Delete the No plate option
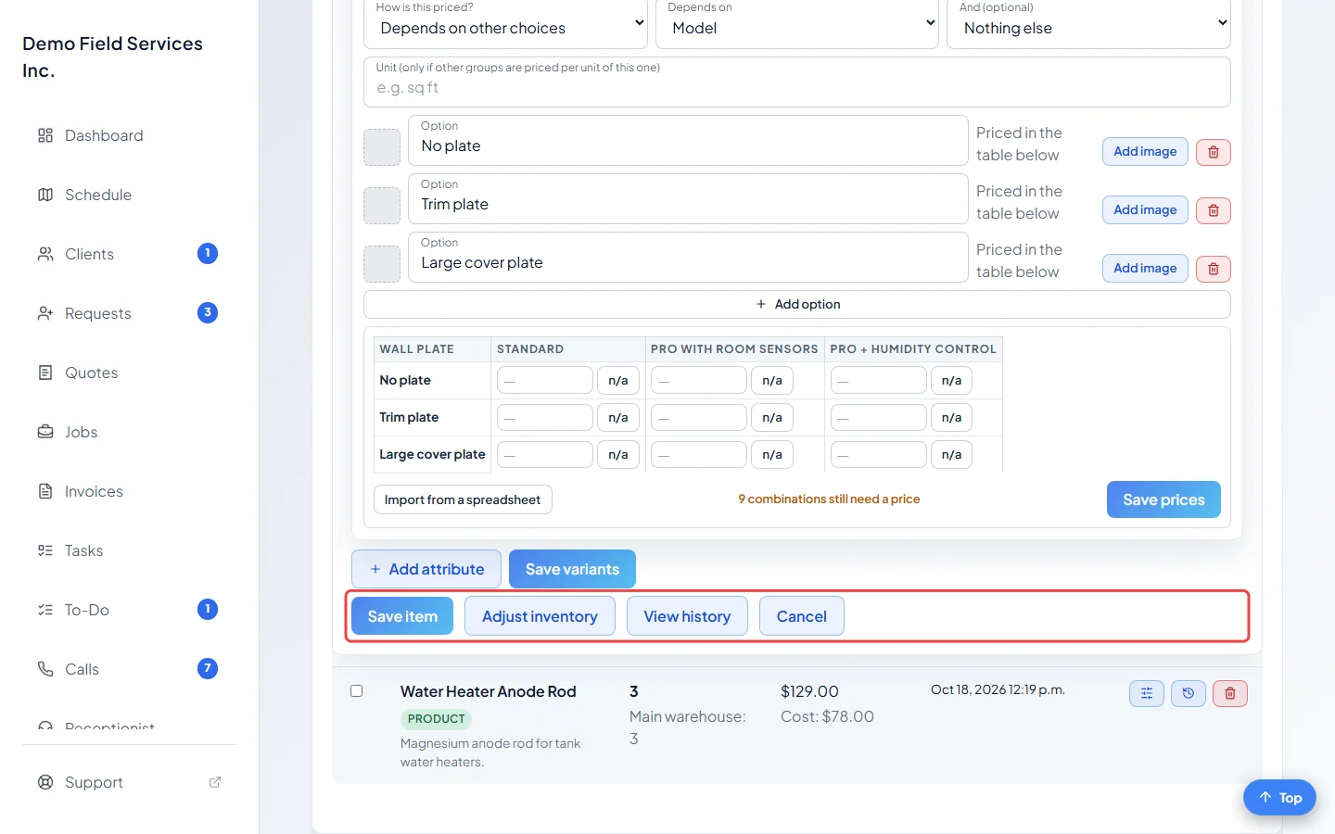The width and height of the screenshot is (1335, 834). click(x=1213, y=152)
